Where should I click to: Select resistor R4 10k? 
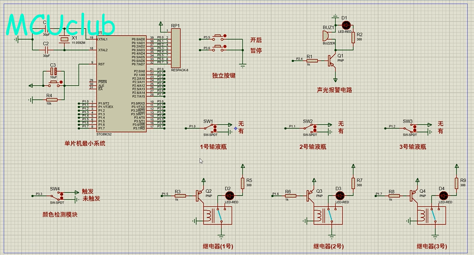click(52, 100)
